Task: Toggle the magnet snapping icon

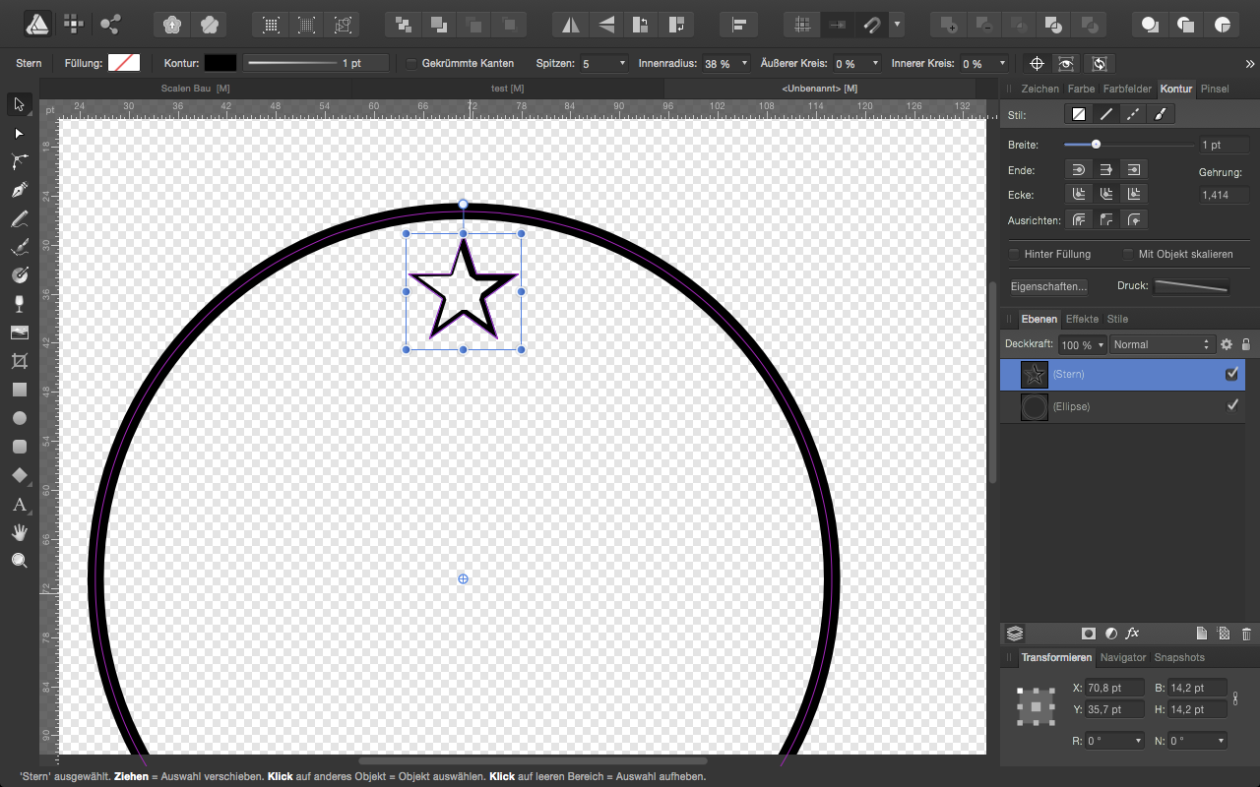Action: pos(870,24)
